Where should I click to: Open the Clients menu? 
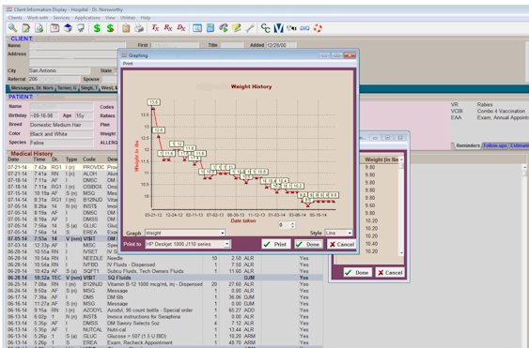(x=15, y=18)
